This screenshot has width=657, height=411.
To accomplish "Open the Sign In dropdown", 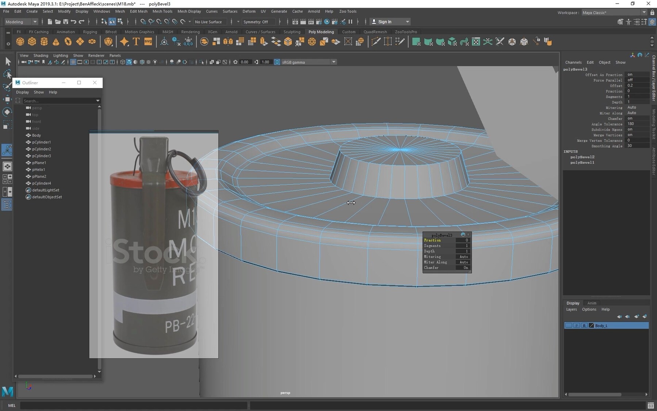I will click(x=390, y=22).
